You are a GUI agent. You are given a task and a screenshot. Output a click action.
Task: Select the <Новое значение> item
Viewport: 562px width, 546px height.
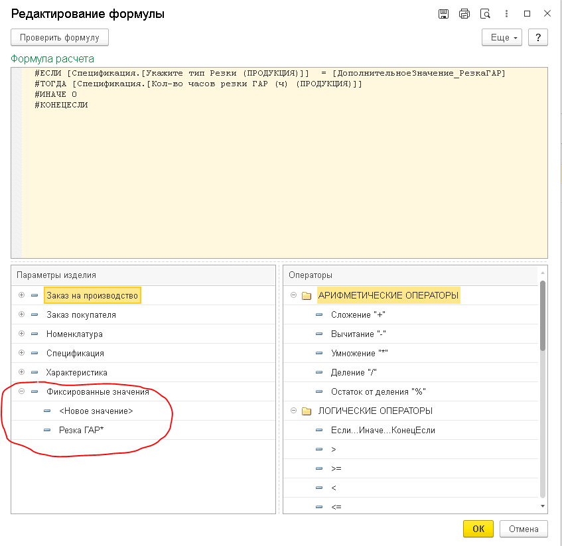[x=96, y=411]
